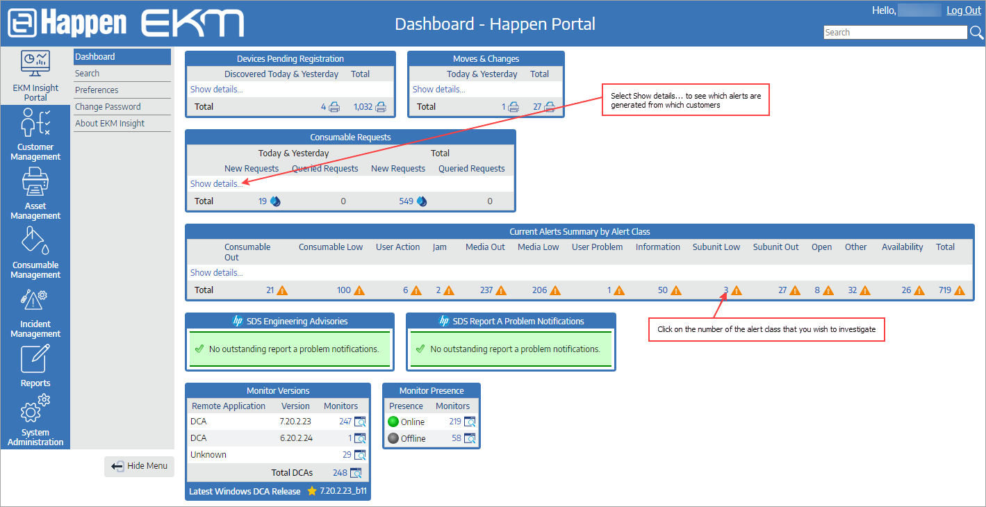
Task: Click the Happen EKM logo
Action: (x=126, y=24)
